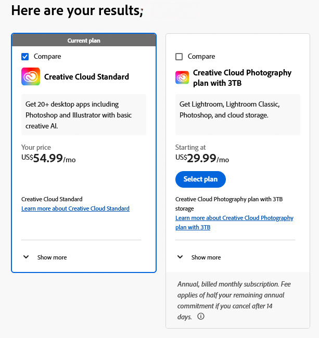Image resolution: width=319 pixels, height=338 pixels.
Task: Click the chevron arrow in the Photography card
Action: click(181, 257)
